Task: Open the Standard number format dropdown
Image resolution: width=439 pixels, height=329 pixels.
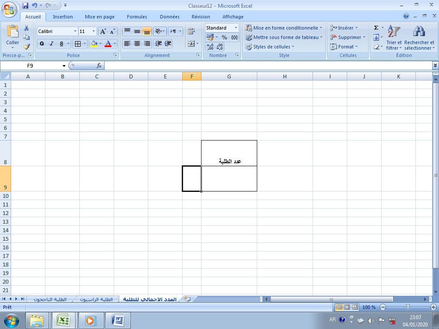Action: click(x=236, y=28)
